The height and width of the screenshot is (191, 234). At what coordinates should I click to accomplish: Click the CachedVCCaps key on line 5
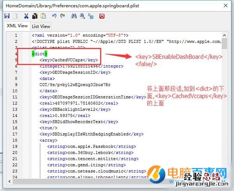(69, 60)
